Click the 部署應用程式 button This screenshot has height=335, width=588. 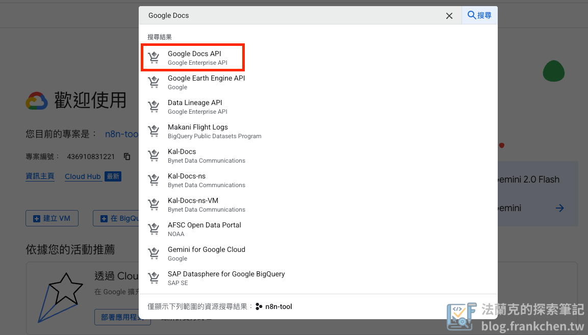(122, 317)
